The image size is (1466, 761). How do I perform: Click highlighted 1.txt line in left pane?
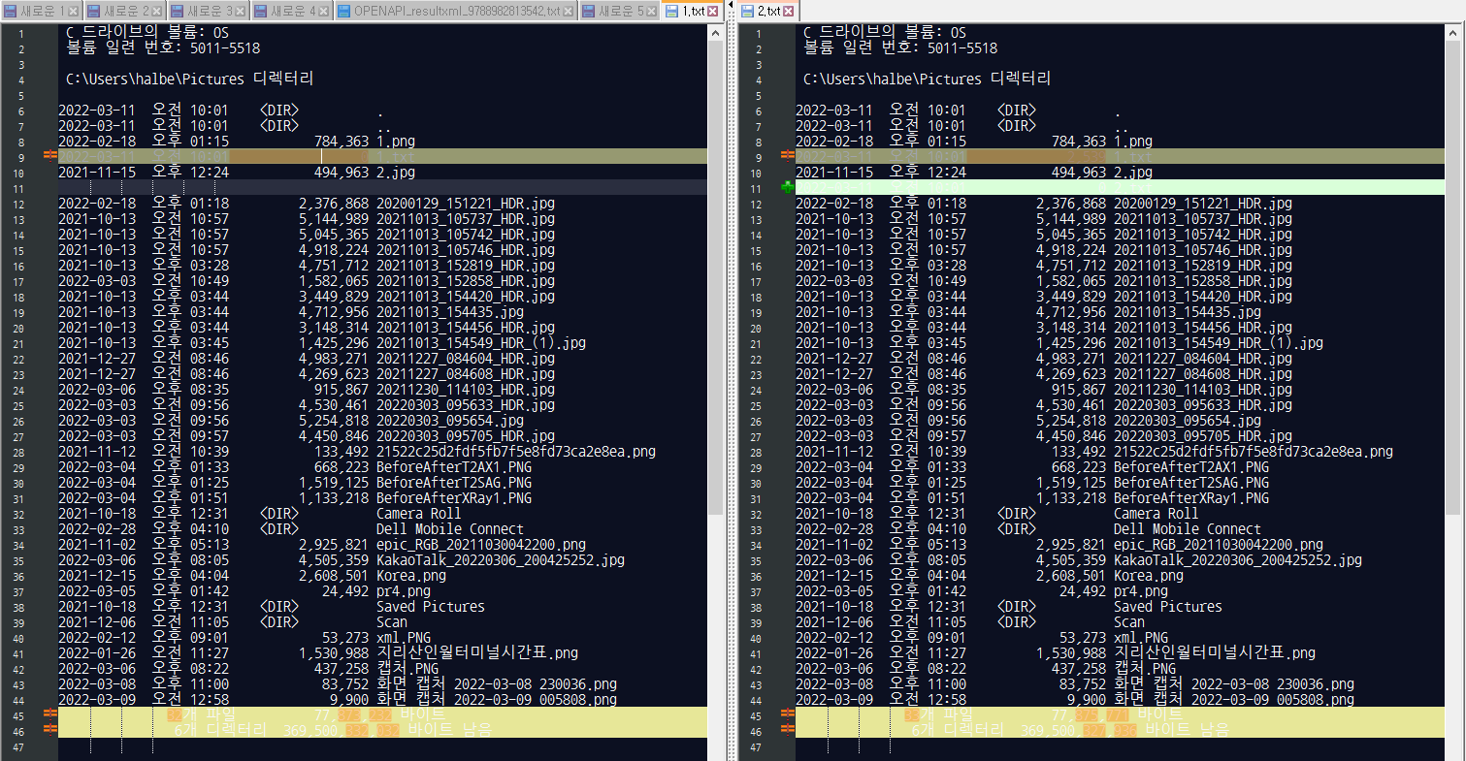pyautogui.click(x=382, y=156)
